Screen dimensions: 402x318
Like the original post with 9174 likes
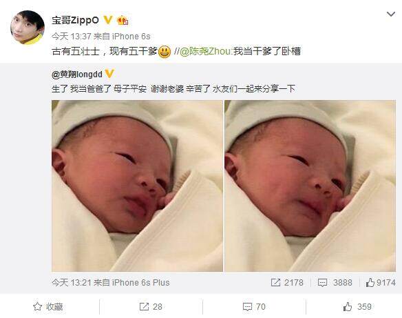tap(381, 283)
